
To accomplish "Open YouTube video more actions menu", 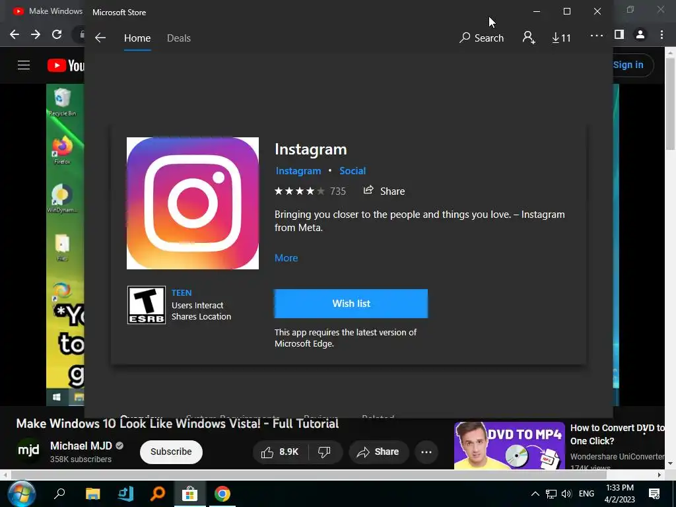I will tap(426, 452).
